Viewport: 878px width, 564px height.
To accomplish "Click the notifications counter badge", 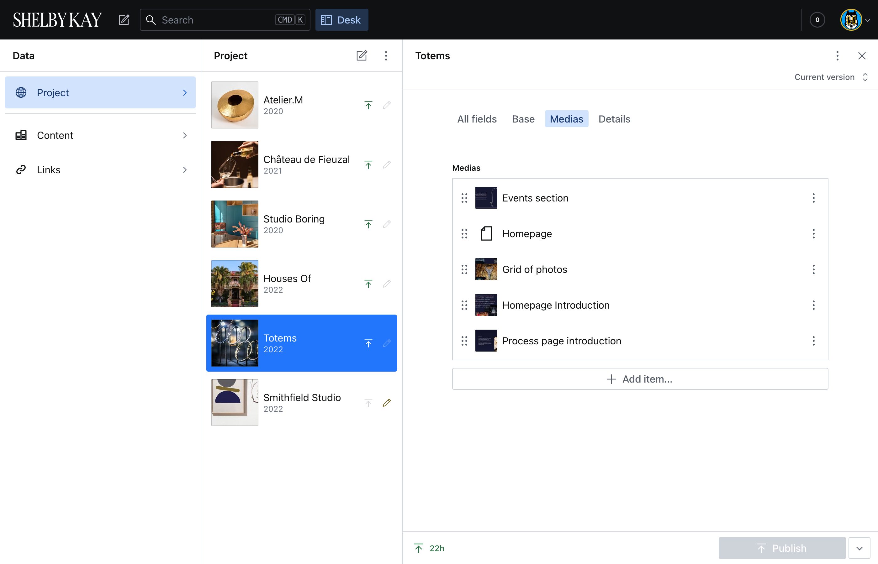I will point(817,20).
